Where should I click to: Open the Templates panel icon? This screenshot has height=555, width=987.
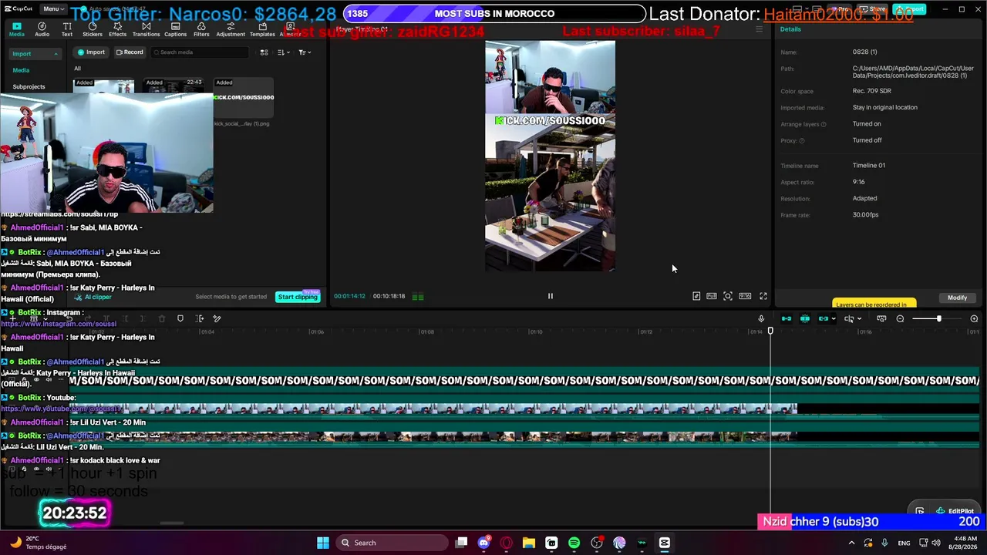262,29
